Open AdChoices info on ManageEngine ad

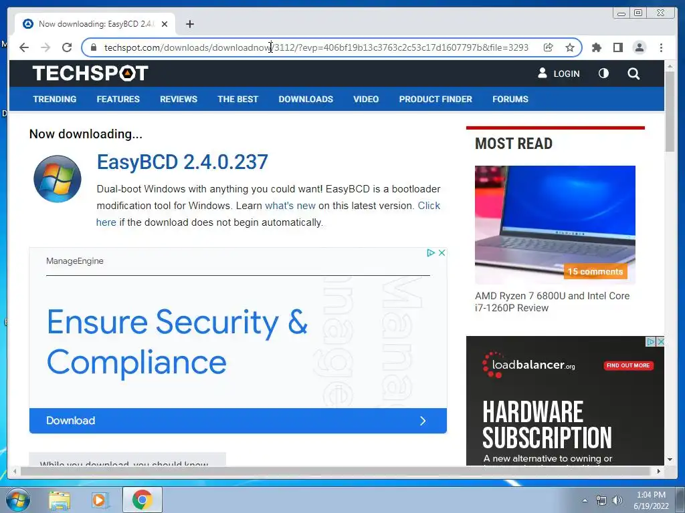pyautogui.click(x=430, y=252)
